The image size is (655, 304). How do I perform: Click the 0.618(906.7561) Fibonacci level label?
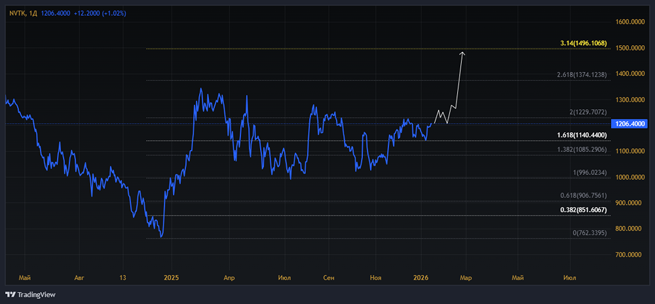click(583, 195)
